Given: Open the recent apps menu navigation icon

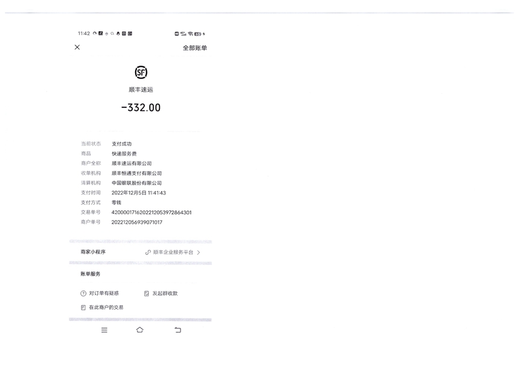Looking at the screenshot, I should [104, 330].
